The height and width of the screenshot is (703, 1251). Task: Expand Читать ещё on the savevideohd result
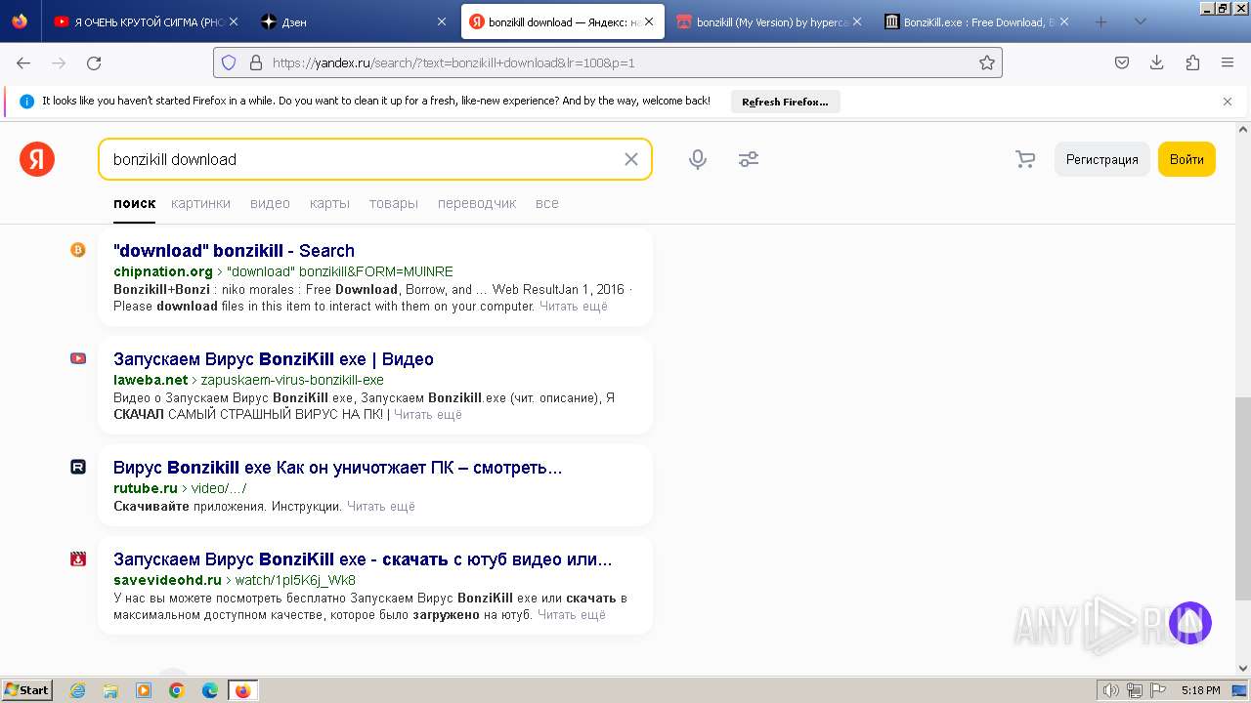click(x=572, y=614)
